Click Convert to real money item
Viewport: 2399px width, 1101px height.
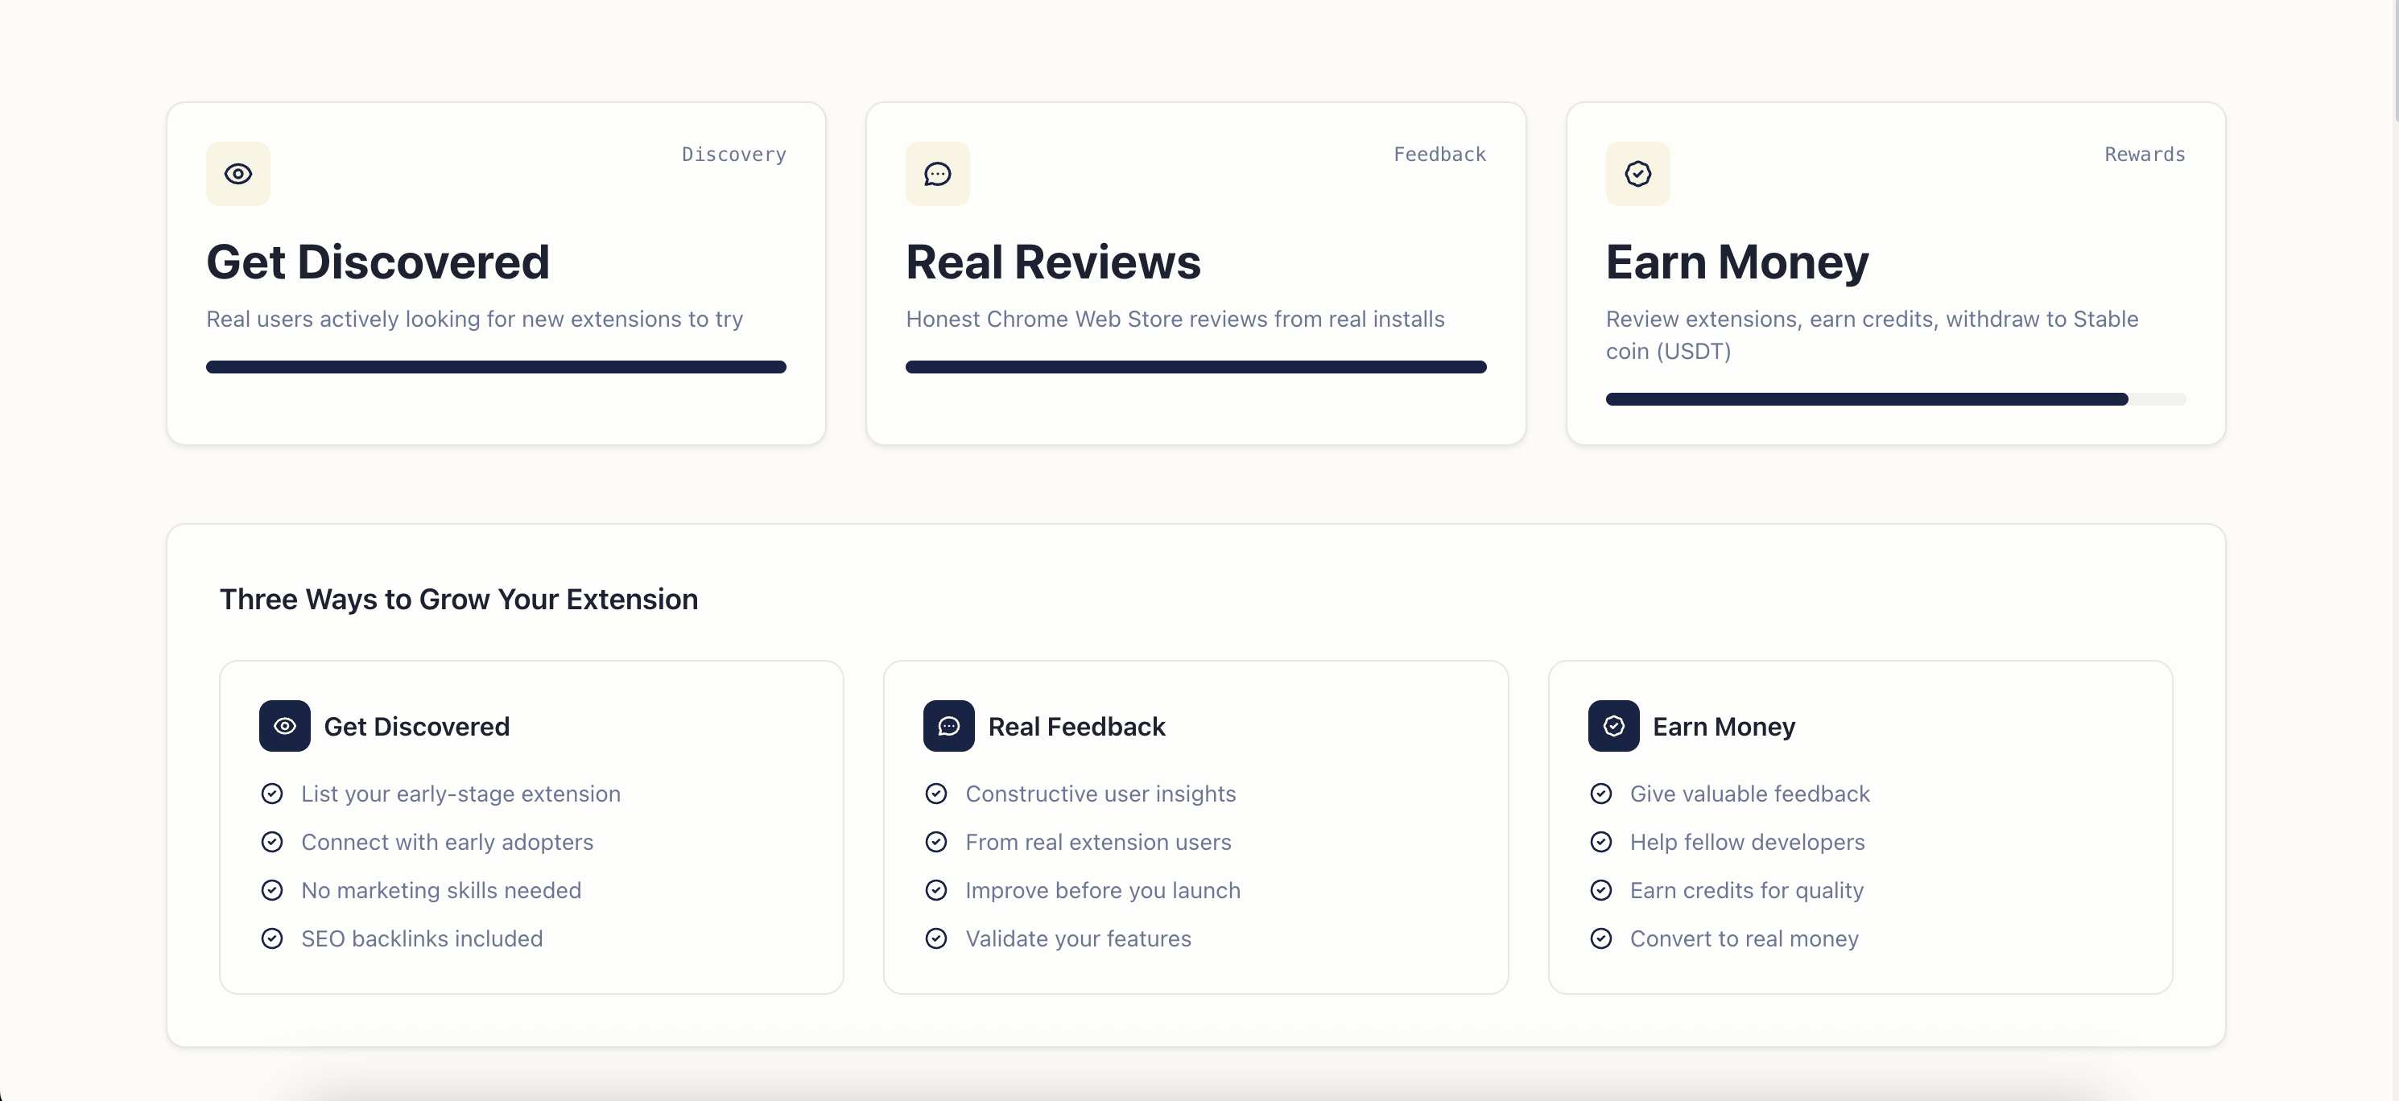[x=1744, y=938]
